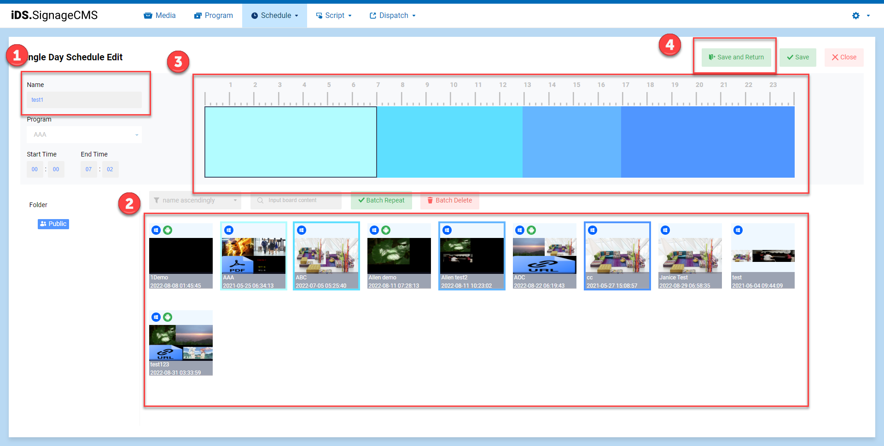Click Android icon on AOC card
This screenshot has width=884, height=446.
[x=531, y=230]
